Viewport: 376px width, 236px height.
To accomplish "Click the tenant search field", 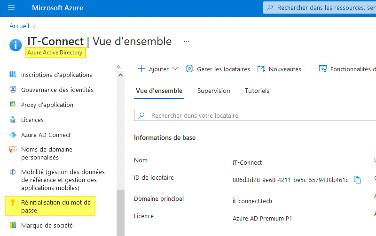I will [254, 115].
